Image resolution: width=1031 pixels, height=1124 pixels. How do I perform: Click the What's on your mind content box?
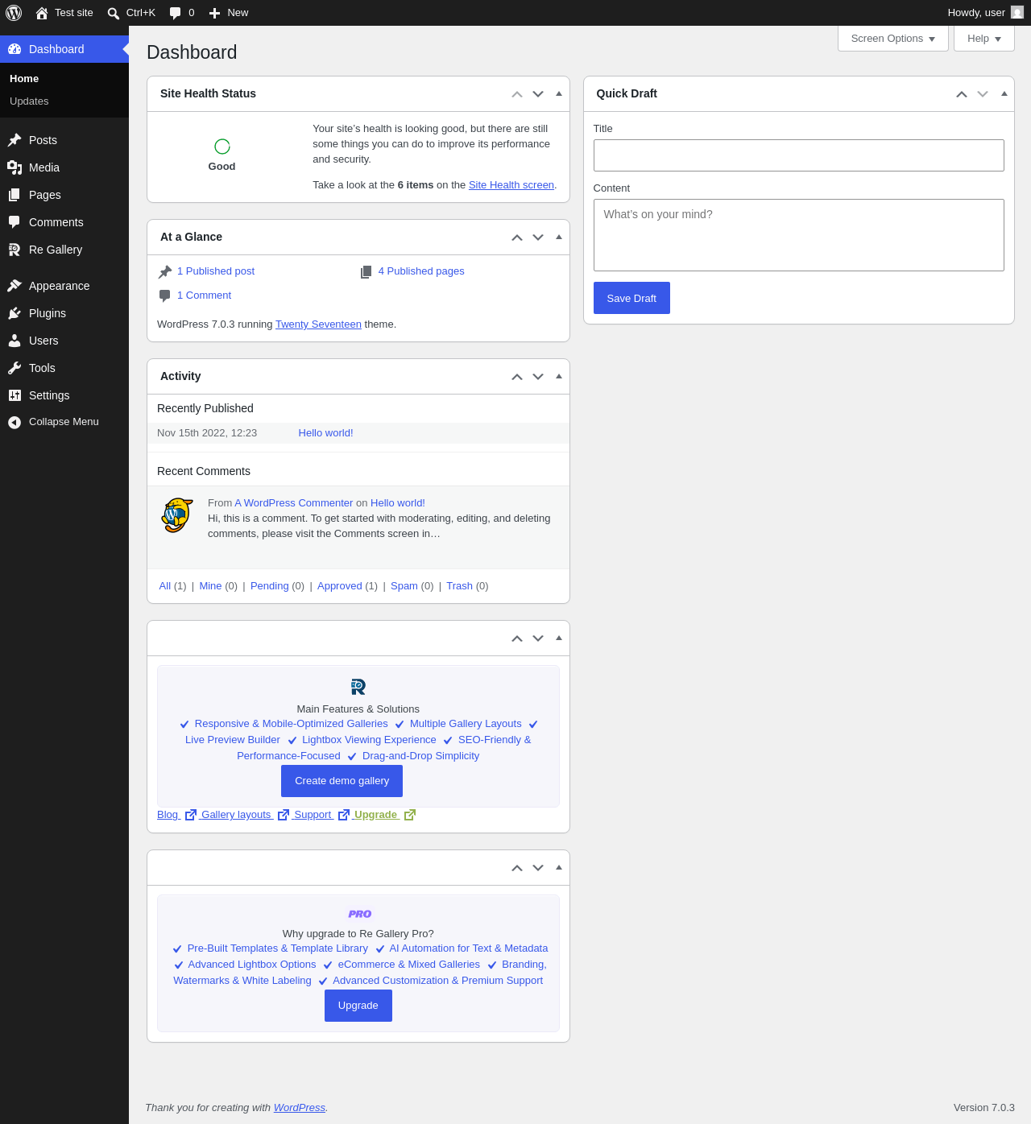pyautogui.click(x=799, y=235)
